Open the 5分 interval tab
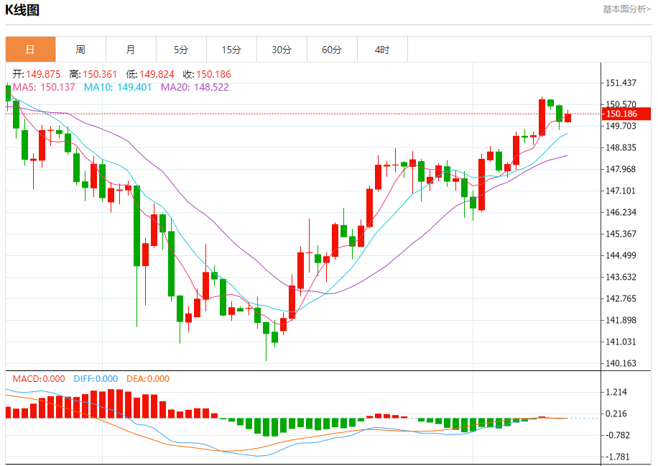This screenshot has width=658, height=466. [181, 50]
